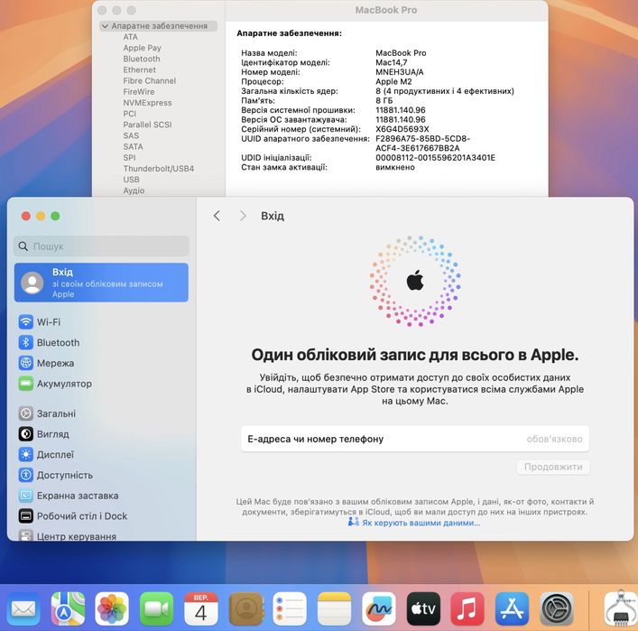Image resolution: width=638 pixels, height=631 pixels.
Task: Select Thunderbolt/USB4 in System Information sidebar
Action: coord(158,169)
